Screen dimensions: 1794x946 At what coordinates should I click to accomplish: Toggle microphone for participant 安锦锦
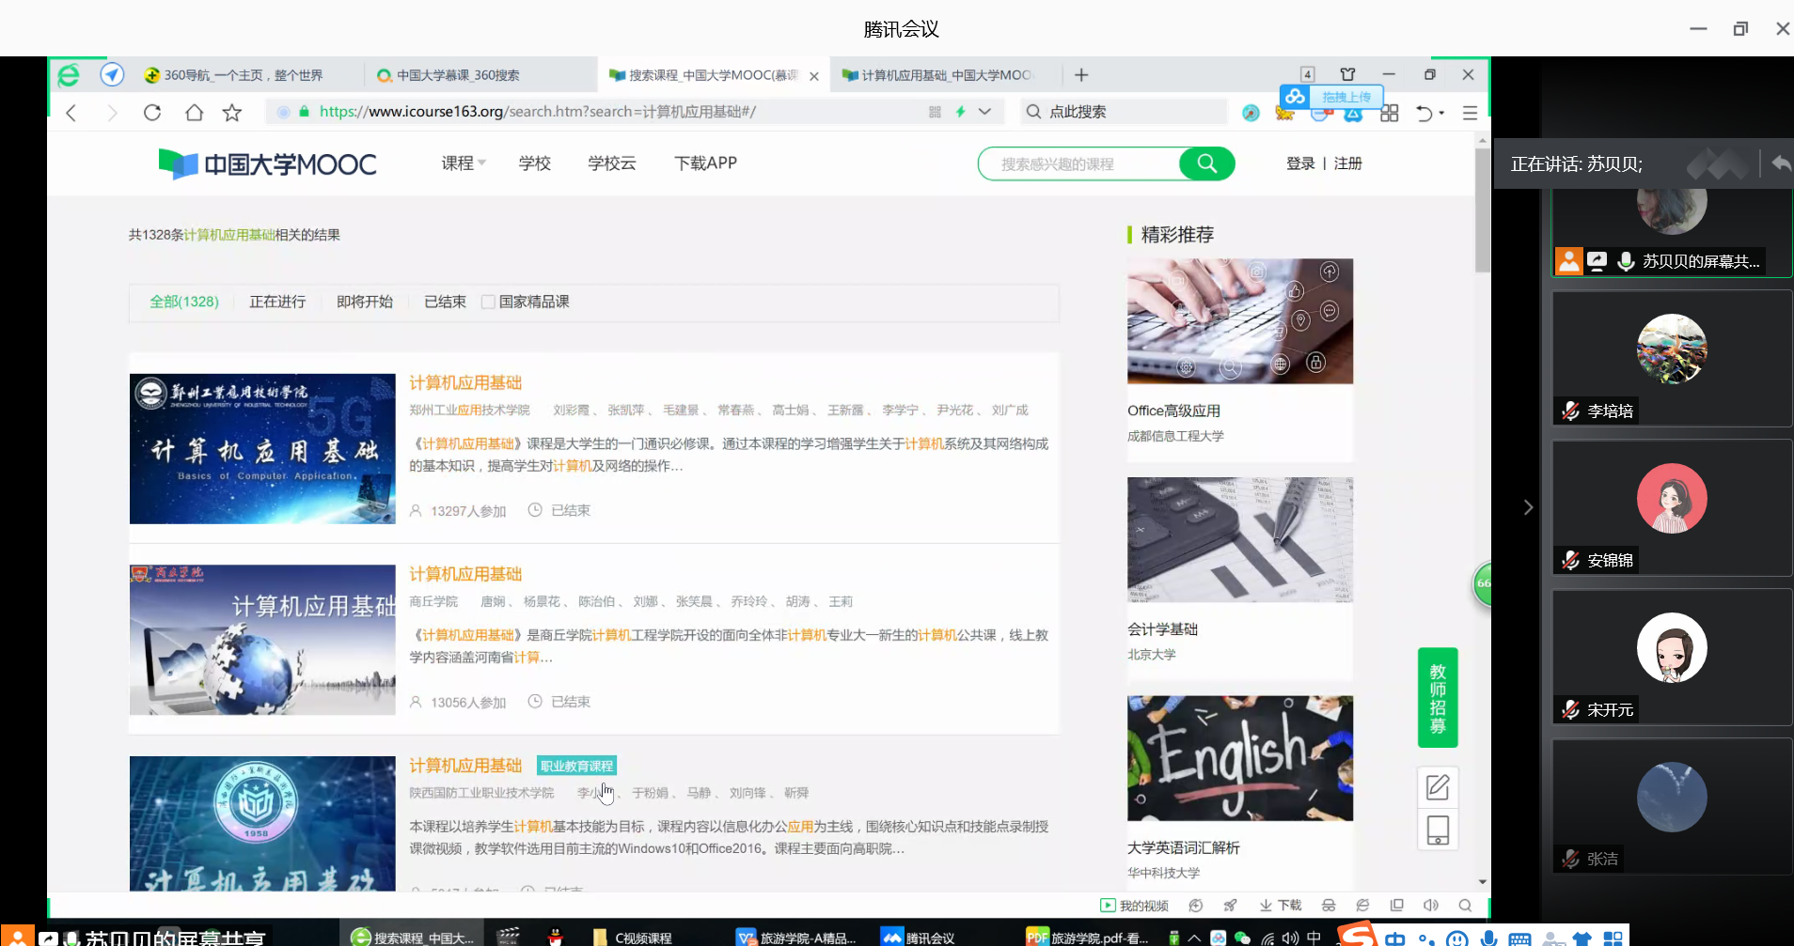[1570, 560]
